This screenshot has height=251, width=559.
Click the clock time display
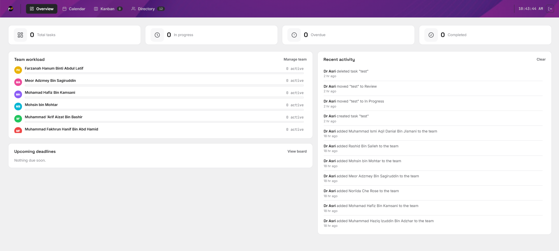(x=530, y=9)
